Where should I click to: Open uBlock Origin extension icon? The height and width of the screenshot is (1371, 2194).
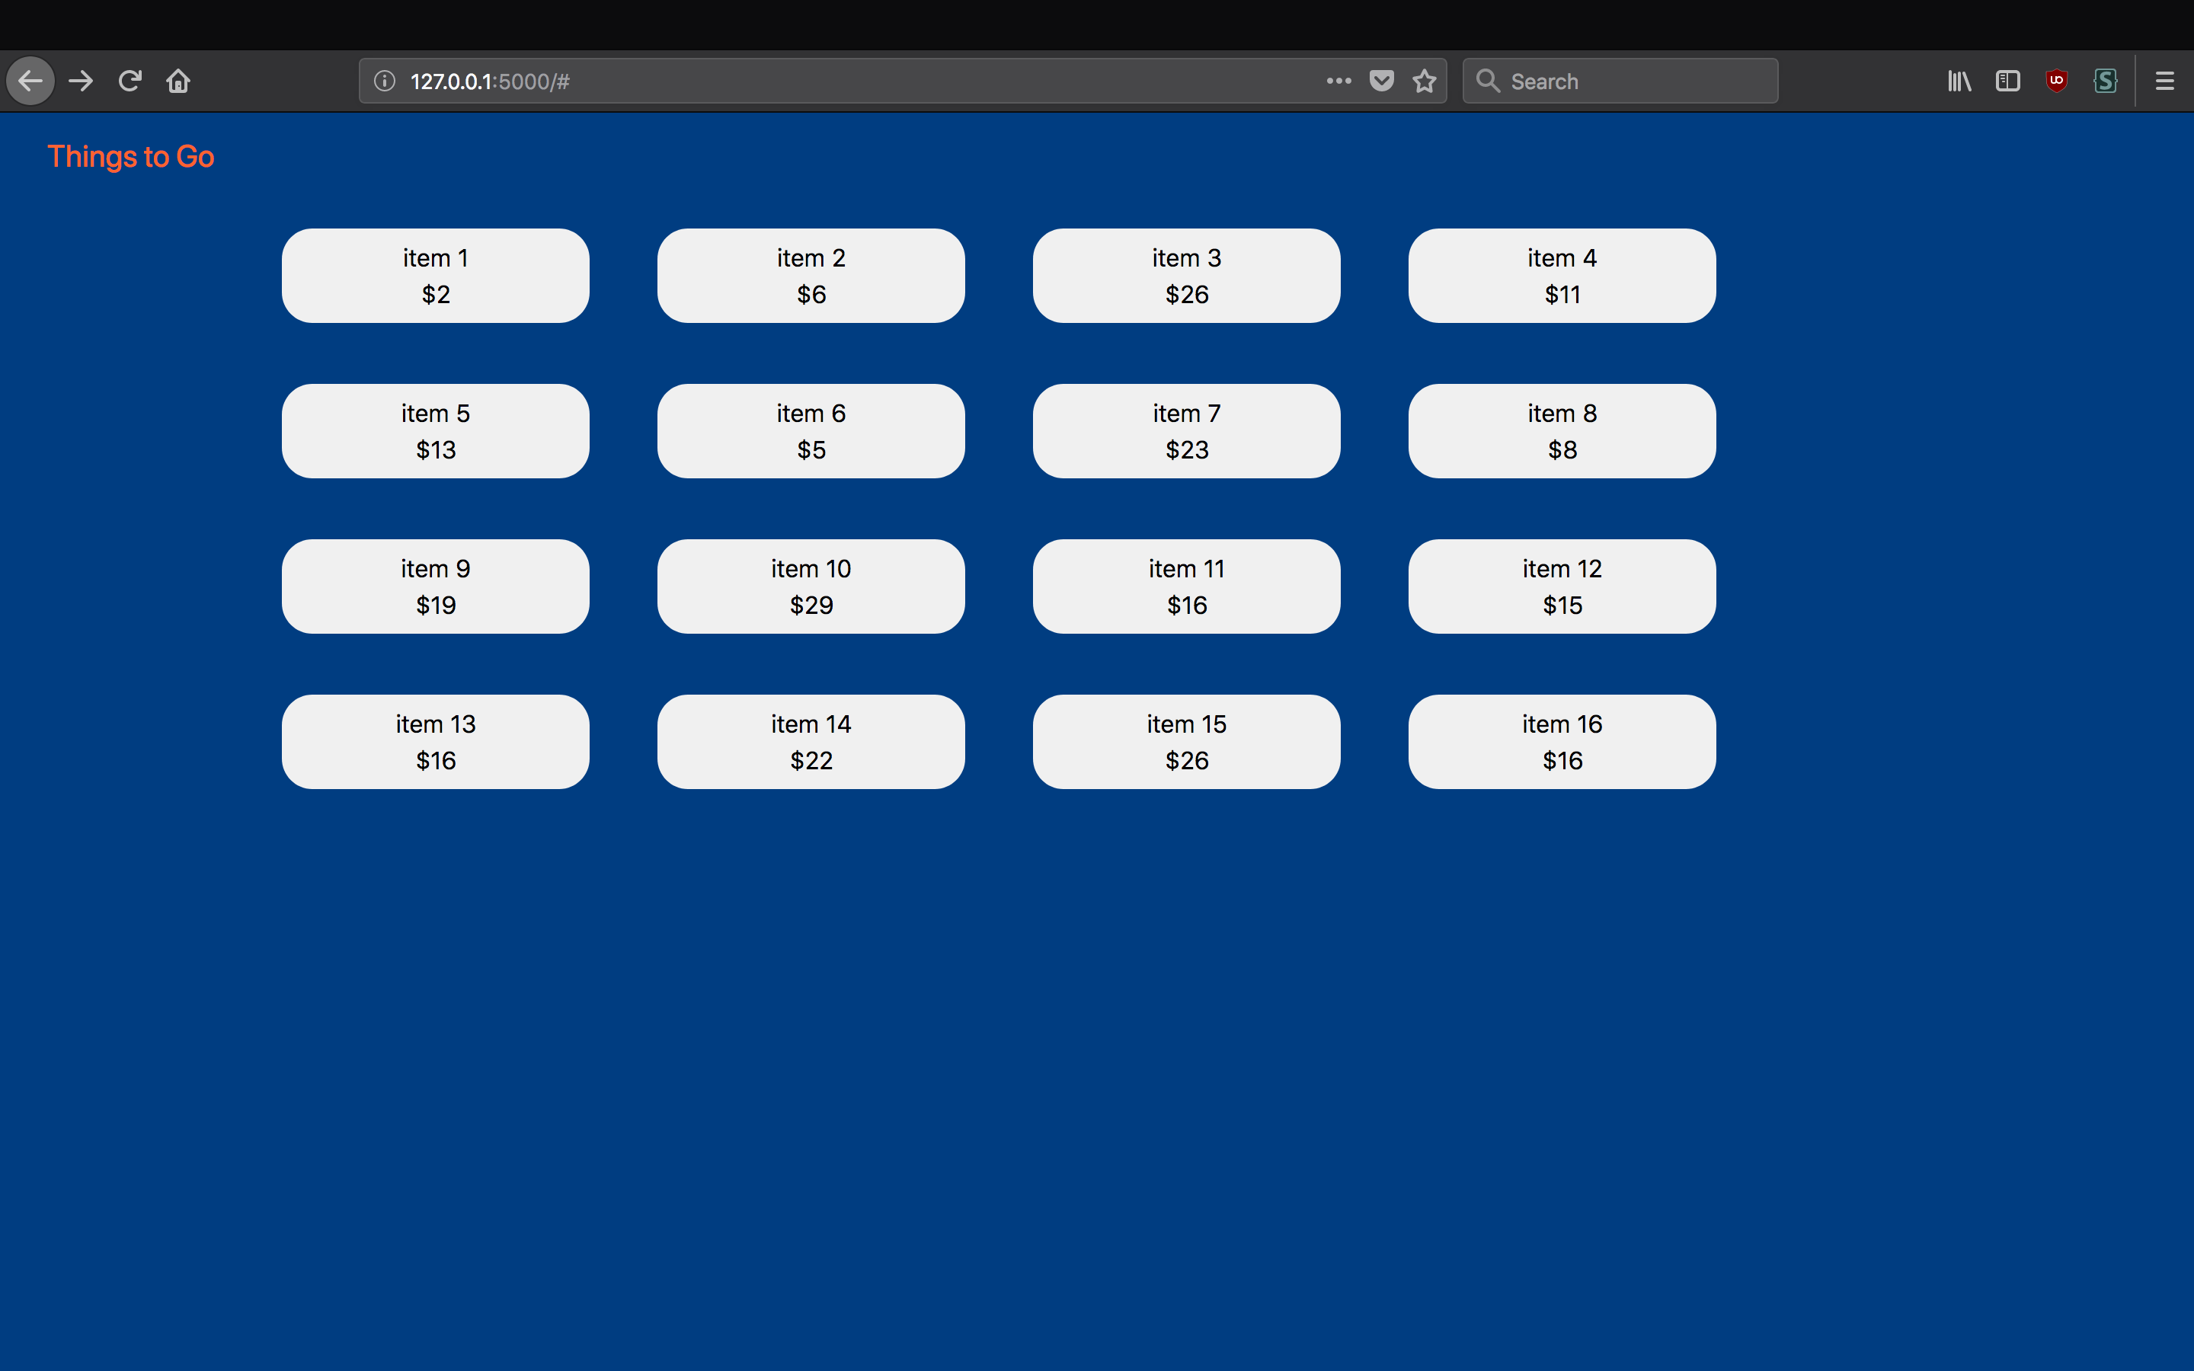[x=2056, y=81]
